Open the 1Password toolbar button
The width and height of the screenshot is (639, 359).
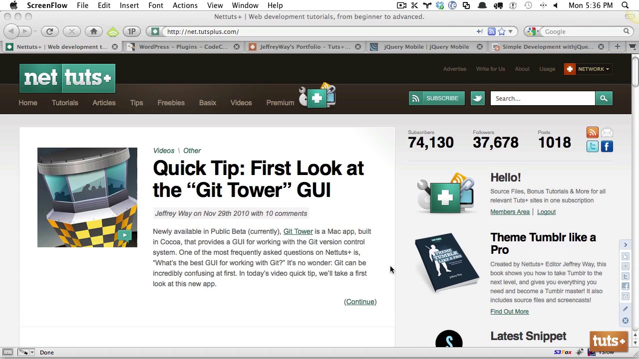(132, 31)
